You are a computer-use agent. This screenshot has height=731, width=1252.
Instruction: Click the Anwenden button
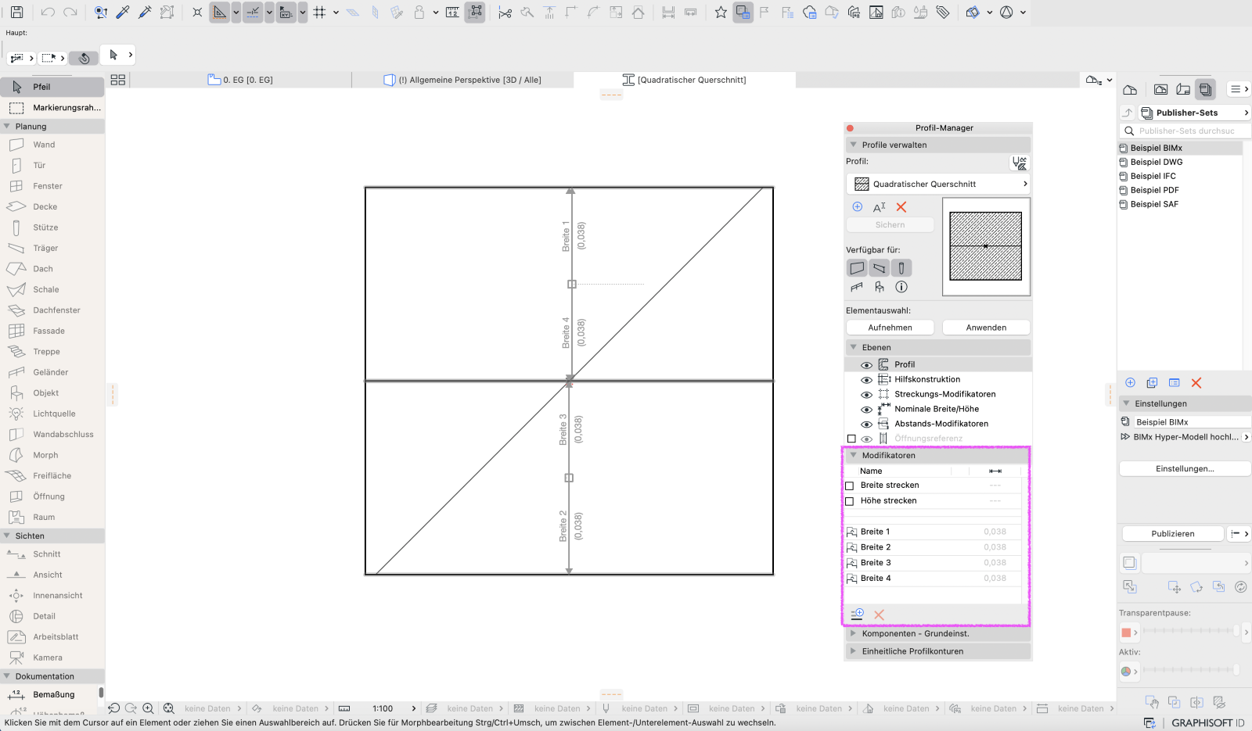tap(986, 328)
